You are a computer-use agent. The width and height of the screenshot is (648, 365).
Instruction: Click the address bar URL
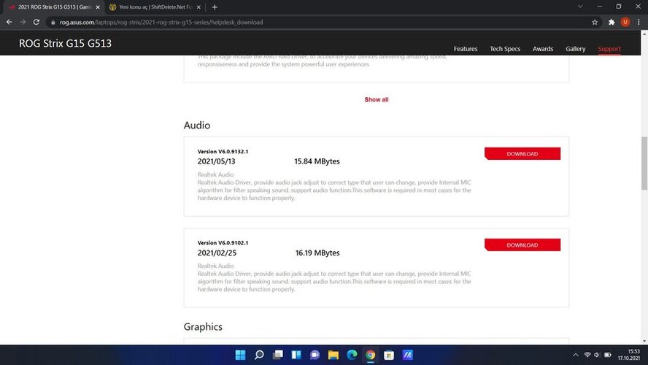point(161,23)
